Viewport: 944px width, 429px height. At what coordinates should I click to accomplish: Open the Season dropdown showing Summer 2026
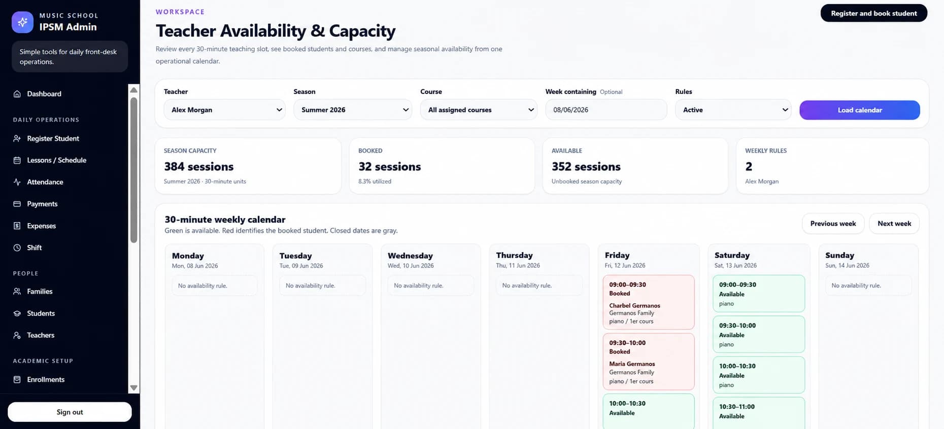[x=353, y=110]
